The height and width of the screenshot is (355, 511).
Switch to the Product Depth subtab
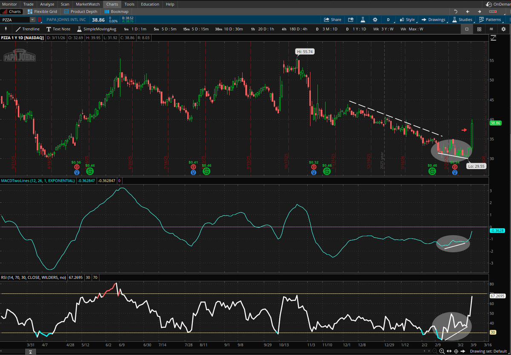[x=80, y=11]
